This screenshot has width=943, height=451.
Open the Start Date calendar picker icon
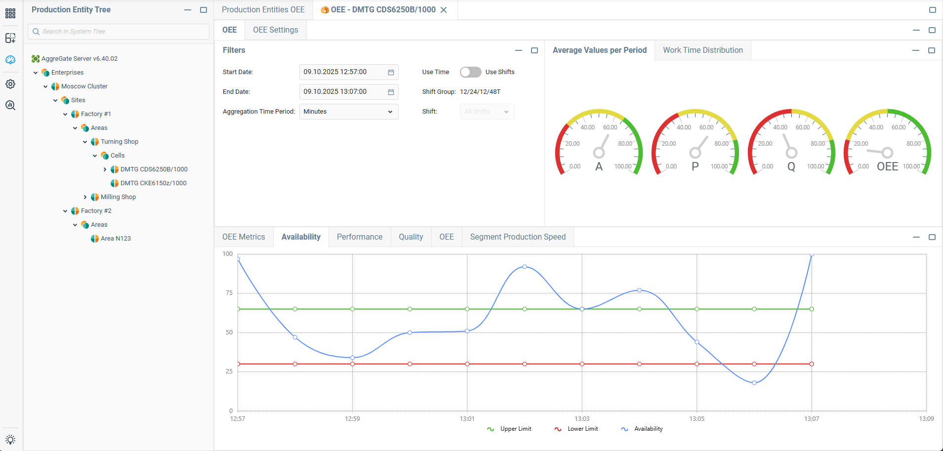click(x=391, y=72)
